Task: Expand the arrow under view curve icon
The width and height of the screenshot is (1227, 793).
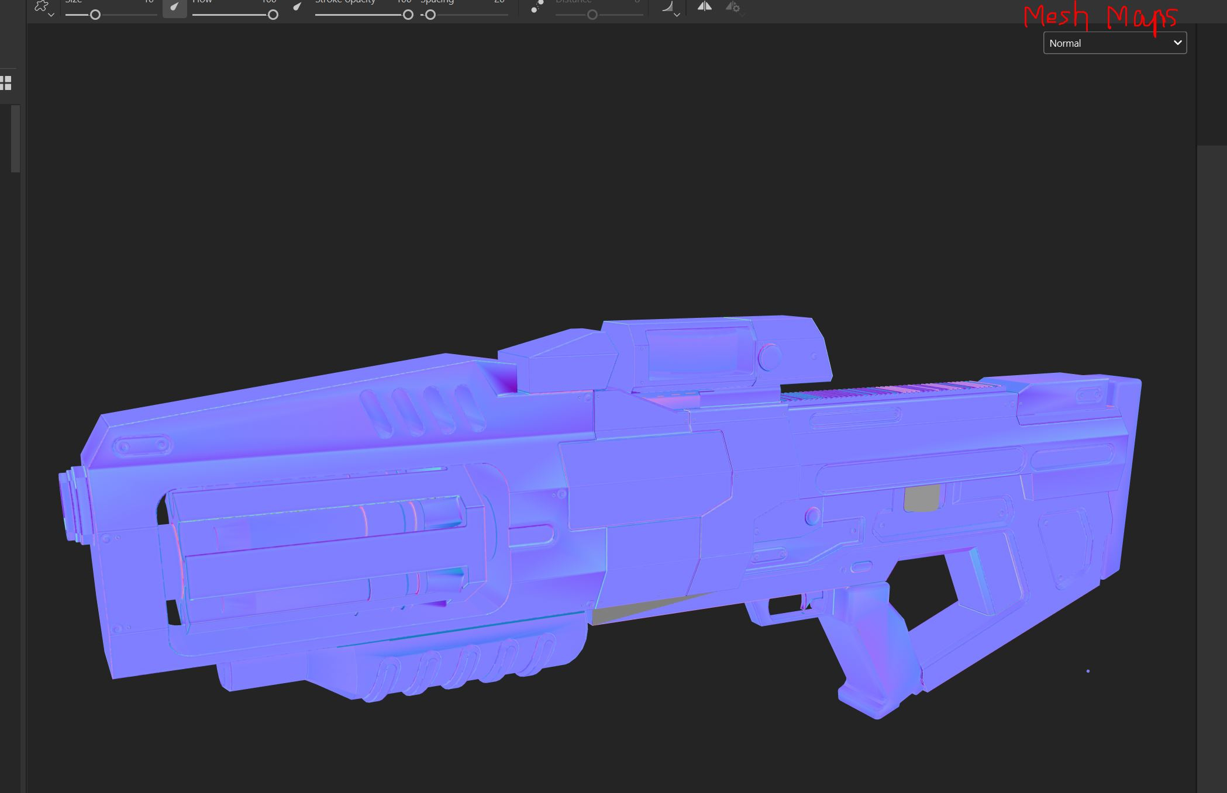Action: (x=677, y=15)
